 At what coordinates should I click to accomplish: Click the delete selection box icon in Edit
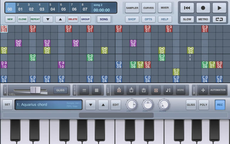[x=156, y=90]
